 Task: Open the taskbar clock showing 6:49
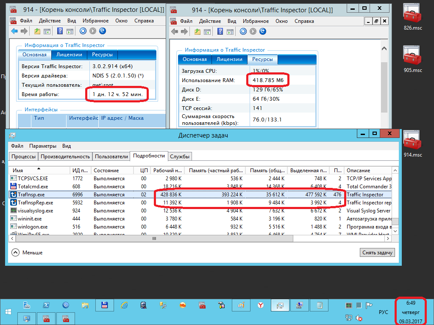click(x=411, y=312)
